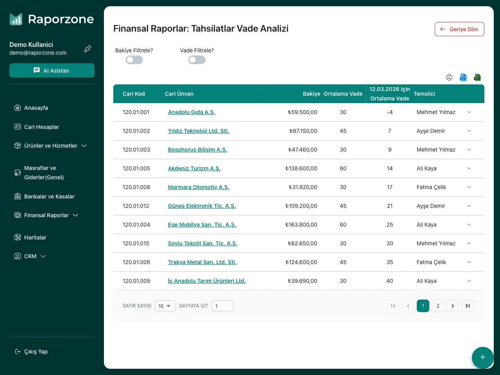The image size is (500, 375).
Task: Open the AI Asistan button
Action: 52,70
